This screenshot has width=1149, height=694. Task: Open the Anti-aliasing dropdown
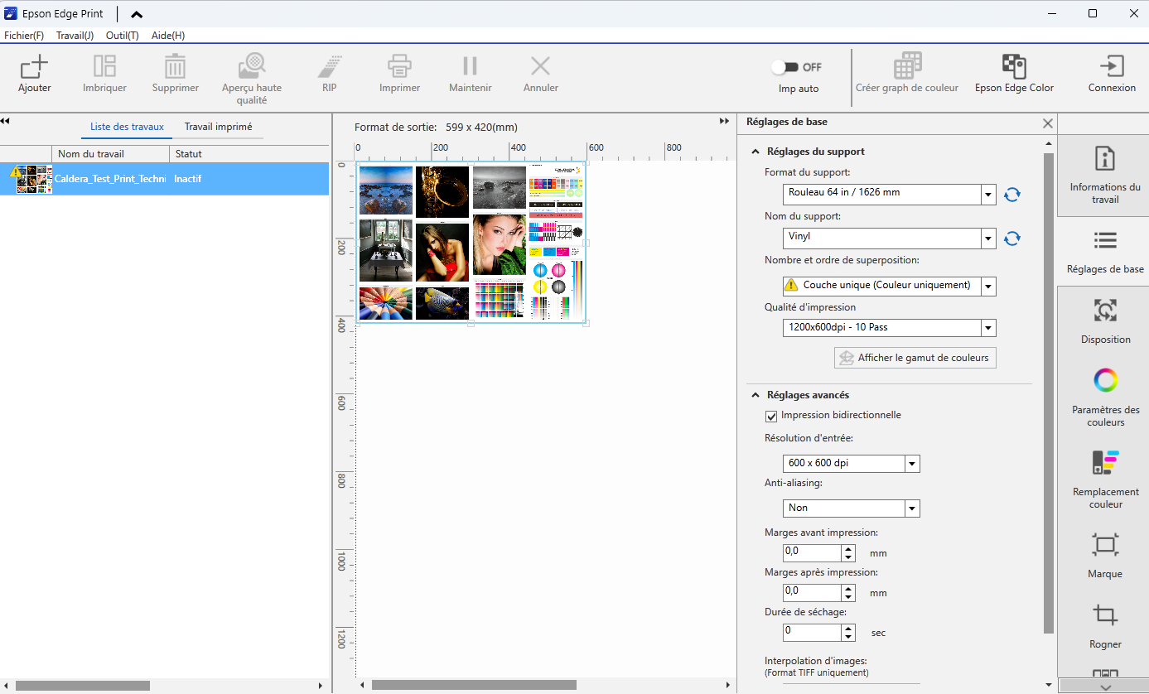[x=912, y=508]
